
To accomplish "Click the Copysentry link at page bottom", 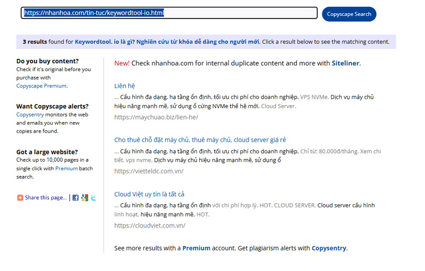I will (329, 248).
